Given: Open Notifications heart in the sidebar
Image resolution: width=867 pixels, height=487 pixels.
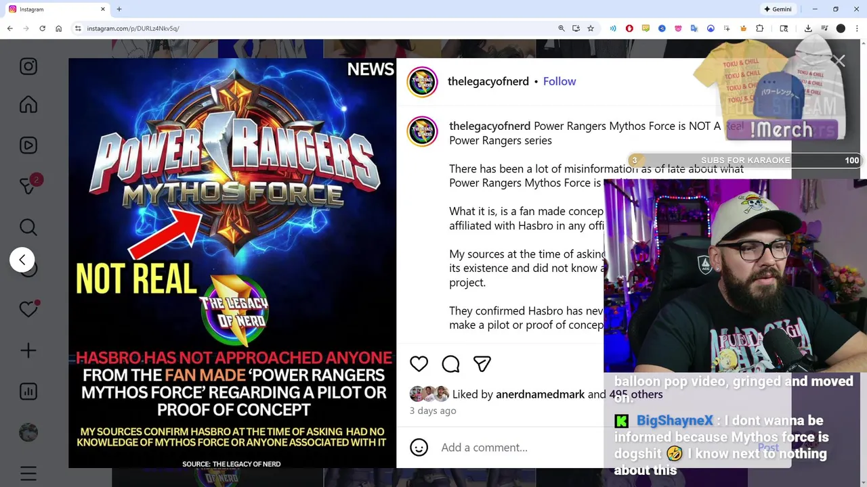Looking at the screenshot, I should tap(28, 309).
